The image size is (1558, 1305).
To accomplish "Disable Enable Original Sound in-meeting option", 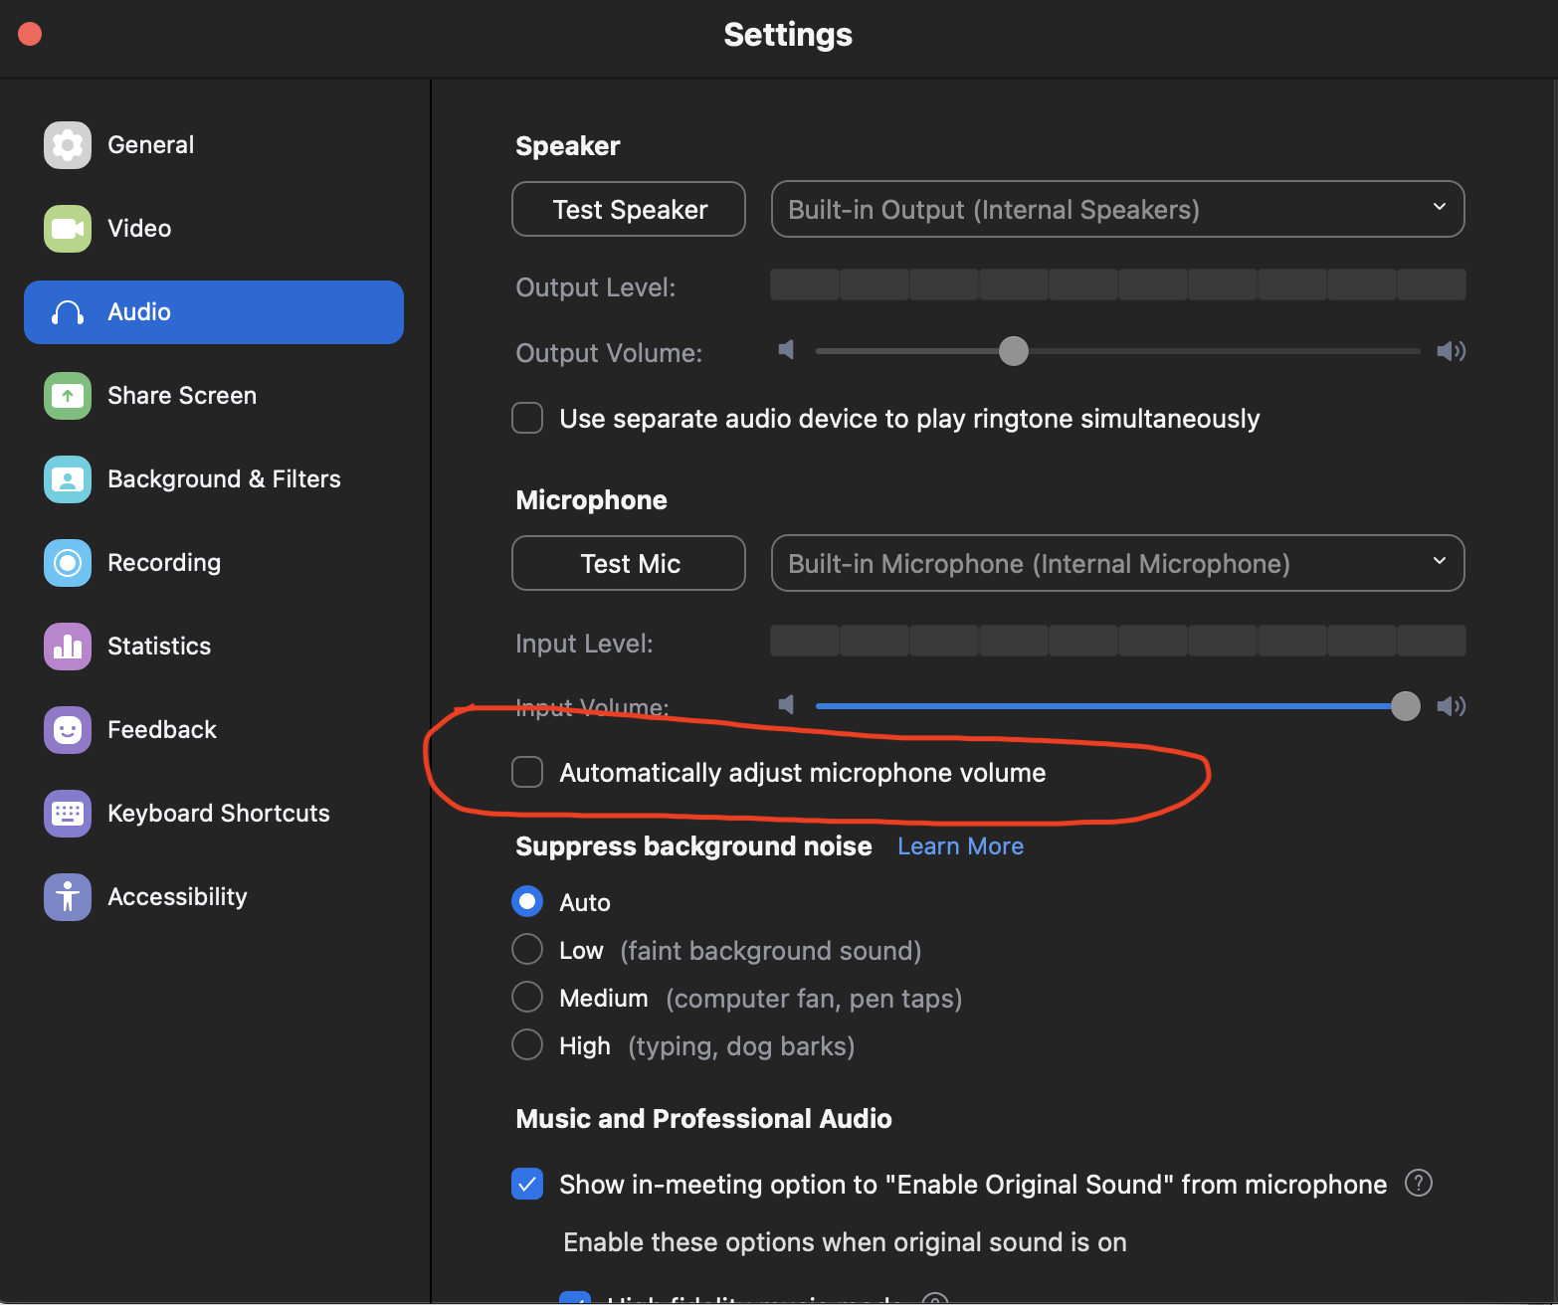I will [x=527, y=1184].
